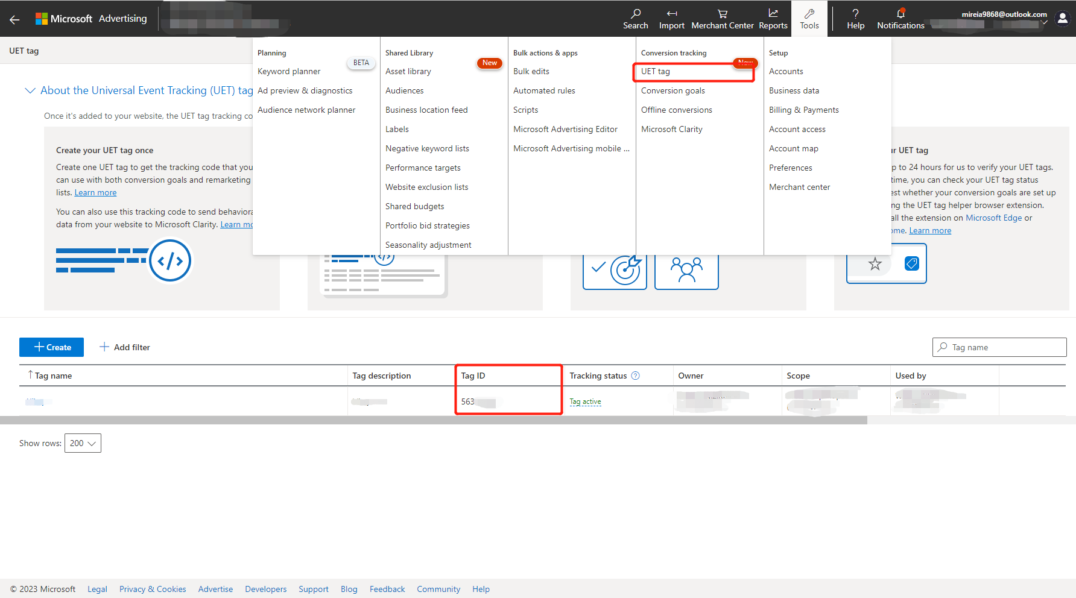
Task: Open Labels menu item
Action: [397, 129]
